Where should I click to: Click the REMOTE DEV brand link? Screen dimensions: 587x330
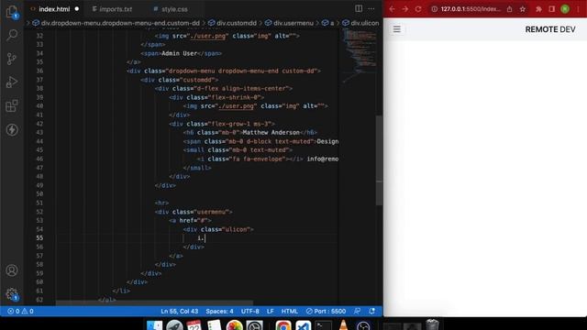pyautogui.click(x=550, y=29)
